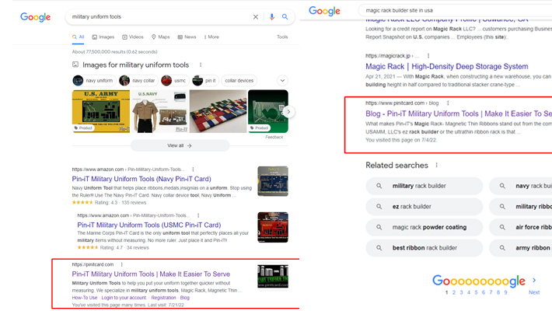This screenshot has width=552, height=311.
Task: Go to results page 9
Action: [x=505, y=292]
